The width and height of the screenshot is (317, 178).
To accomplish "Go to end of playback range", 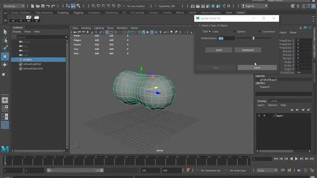I will 312,159.
